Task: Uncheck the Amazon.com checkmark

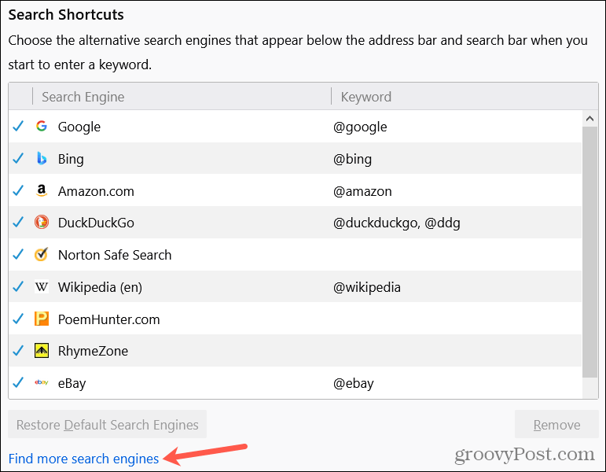Action: [18, 190]
